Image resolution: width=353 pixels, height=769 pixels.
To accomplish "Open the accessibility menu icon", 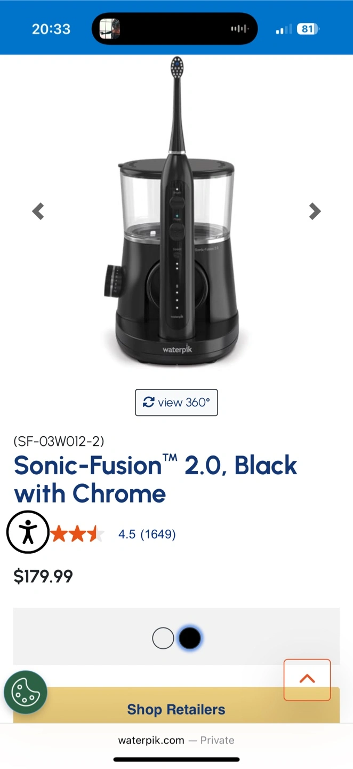I will (28, 532).
